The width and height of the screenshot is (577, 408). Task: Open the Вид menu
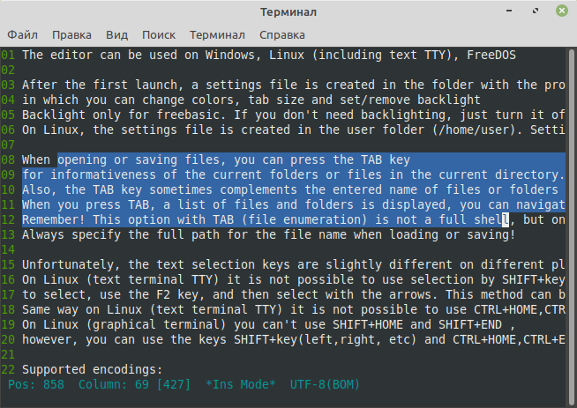pos(117,35)
